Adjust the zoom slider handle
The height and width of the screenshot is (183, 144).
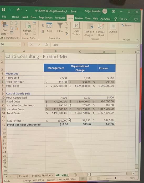(116, 178)
